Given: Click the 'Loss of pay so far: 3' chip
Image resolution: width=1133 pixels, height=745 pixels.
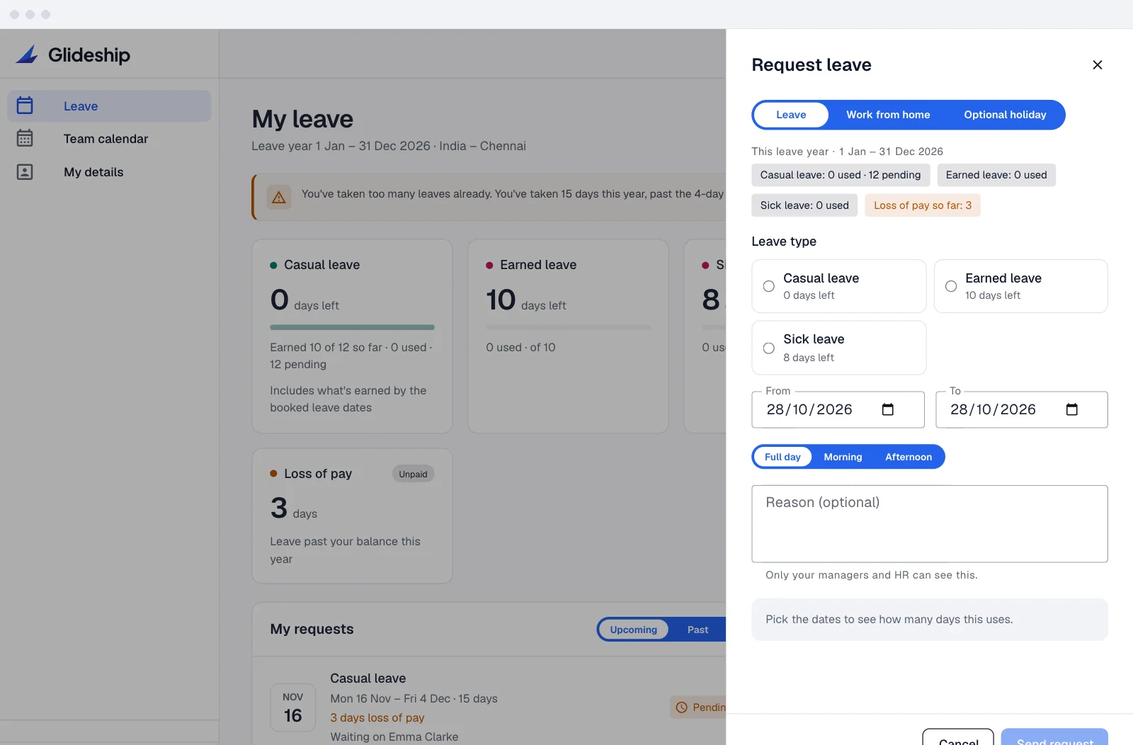Looking at the screenshot, I should tap(923, 205).
